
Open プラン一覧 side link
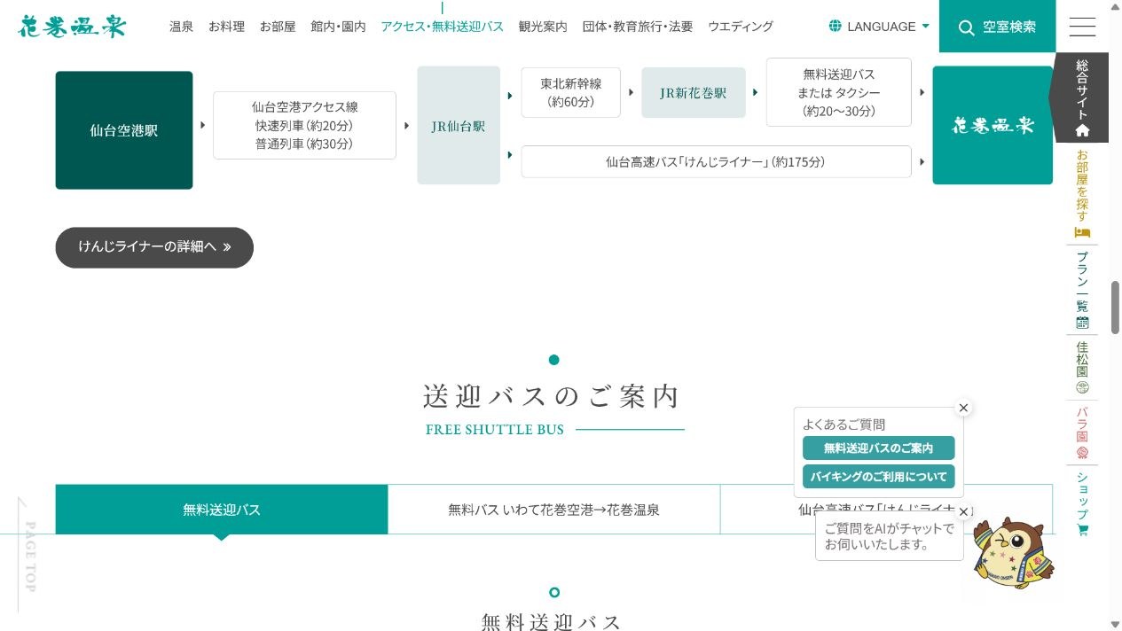coord(1082,290)
